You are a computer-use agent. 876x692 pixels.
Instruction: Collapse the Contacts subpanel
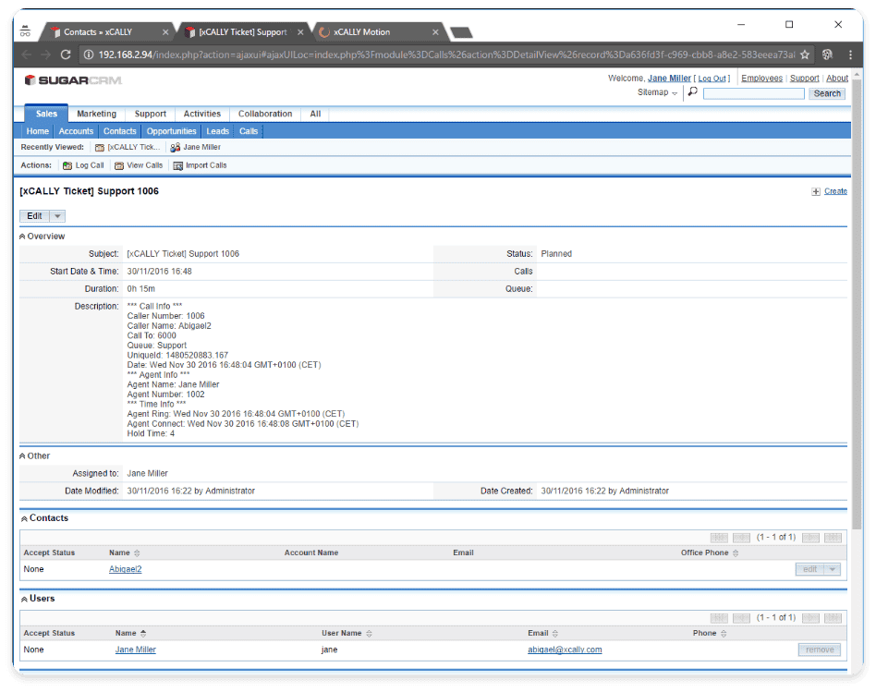pos(24,519)
